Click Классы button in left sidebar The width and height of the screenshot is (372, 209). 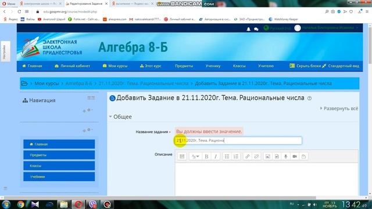tap(59, 166)
